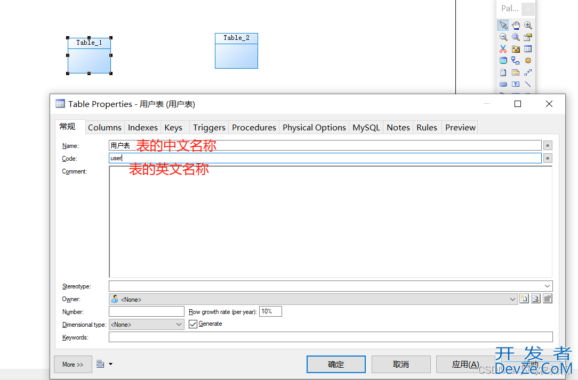The width and height of the screenshot is (578, 380).
Task: Select the 常规 (General) tab
Action: (70, 127)
